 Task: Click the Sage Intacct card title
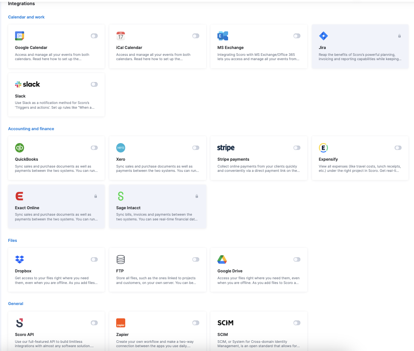click(128, 208)
